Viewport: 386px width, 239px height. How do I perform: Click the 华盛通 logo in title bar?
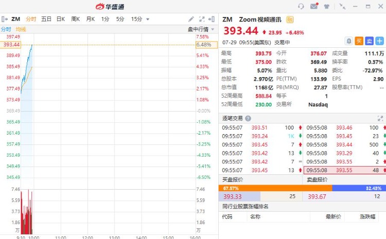coord(110,7)
